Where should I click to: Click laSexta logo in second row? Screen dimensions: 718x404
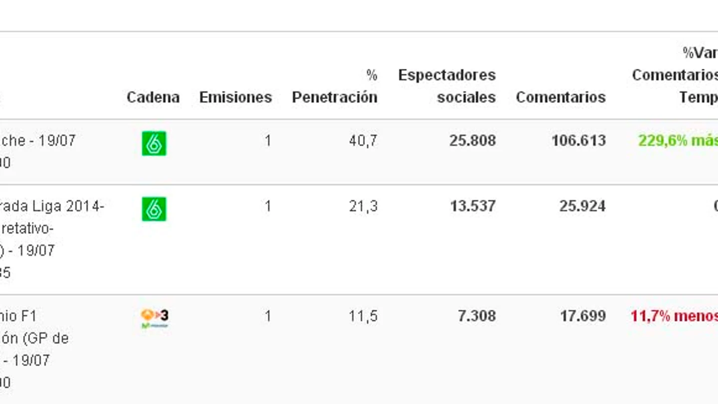click(x=154, y=209)
